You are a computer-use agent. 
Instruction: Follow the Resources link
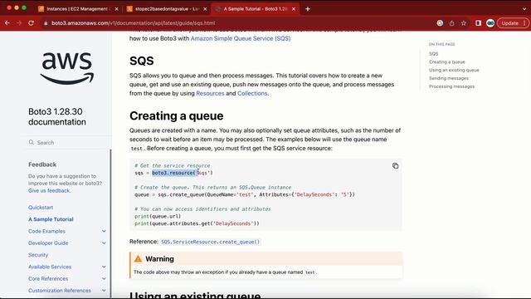(210, 93)
